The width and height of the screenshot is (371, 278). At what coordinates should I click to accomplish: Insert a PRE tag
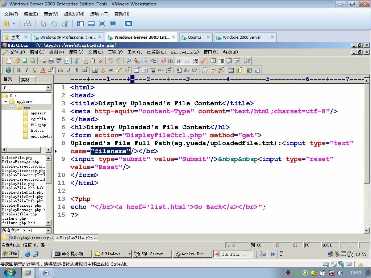(161, 70)
